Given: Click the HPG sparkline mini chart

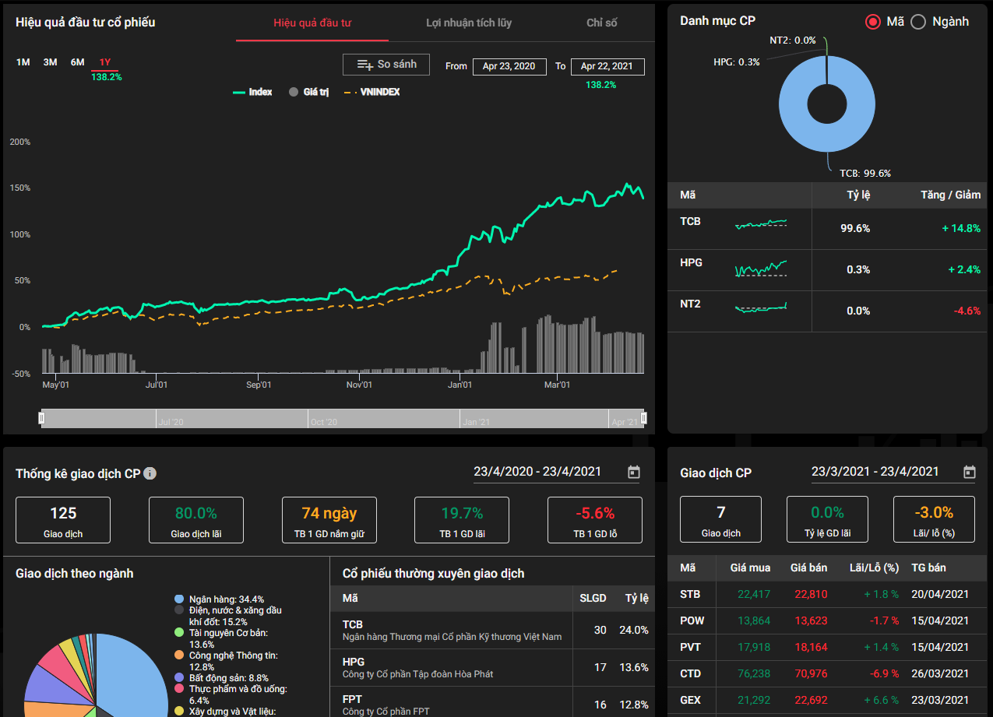Looking at the screenshot, I should pyautogui.click(x=761, y=269).
